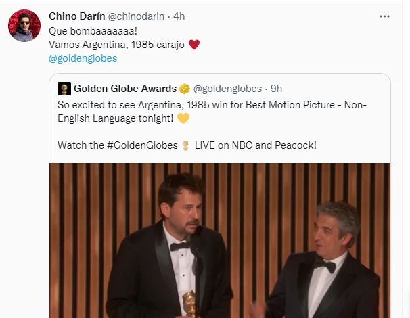Image resolution: width=410 pixels, height=318 pixels.
Task: Click the #GoldenGlobes hashtag
Action: pos(142,145)
